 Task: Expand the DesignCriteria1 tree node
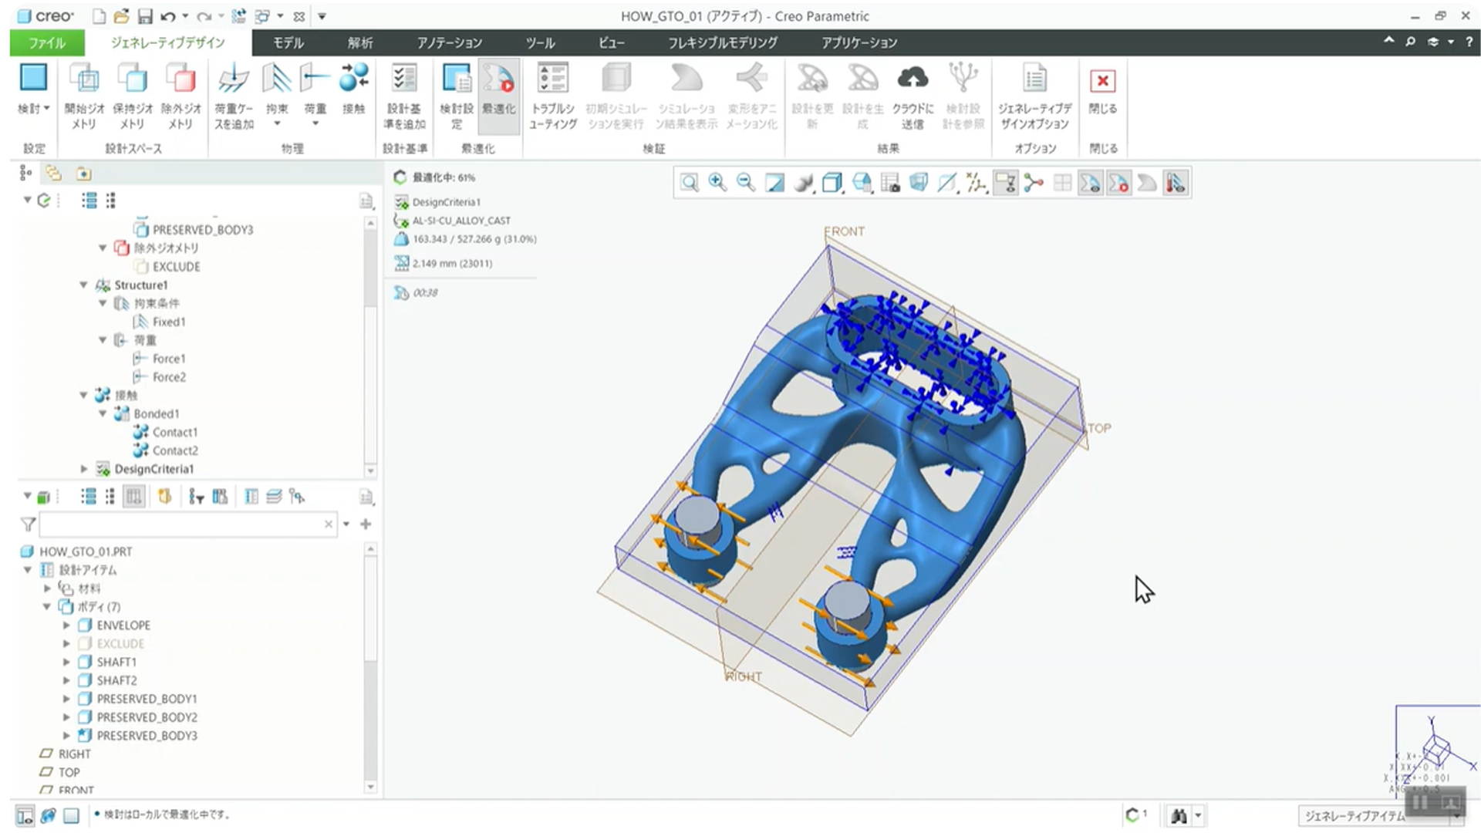[84, 469]
